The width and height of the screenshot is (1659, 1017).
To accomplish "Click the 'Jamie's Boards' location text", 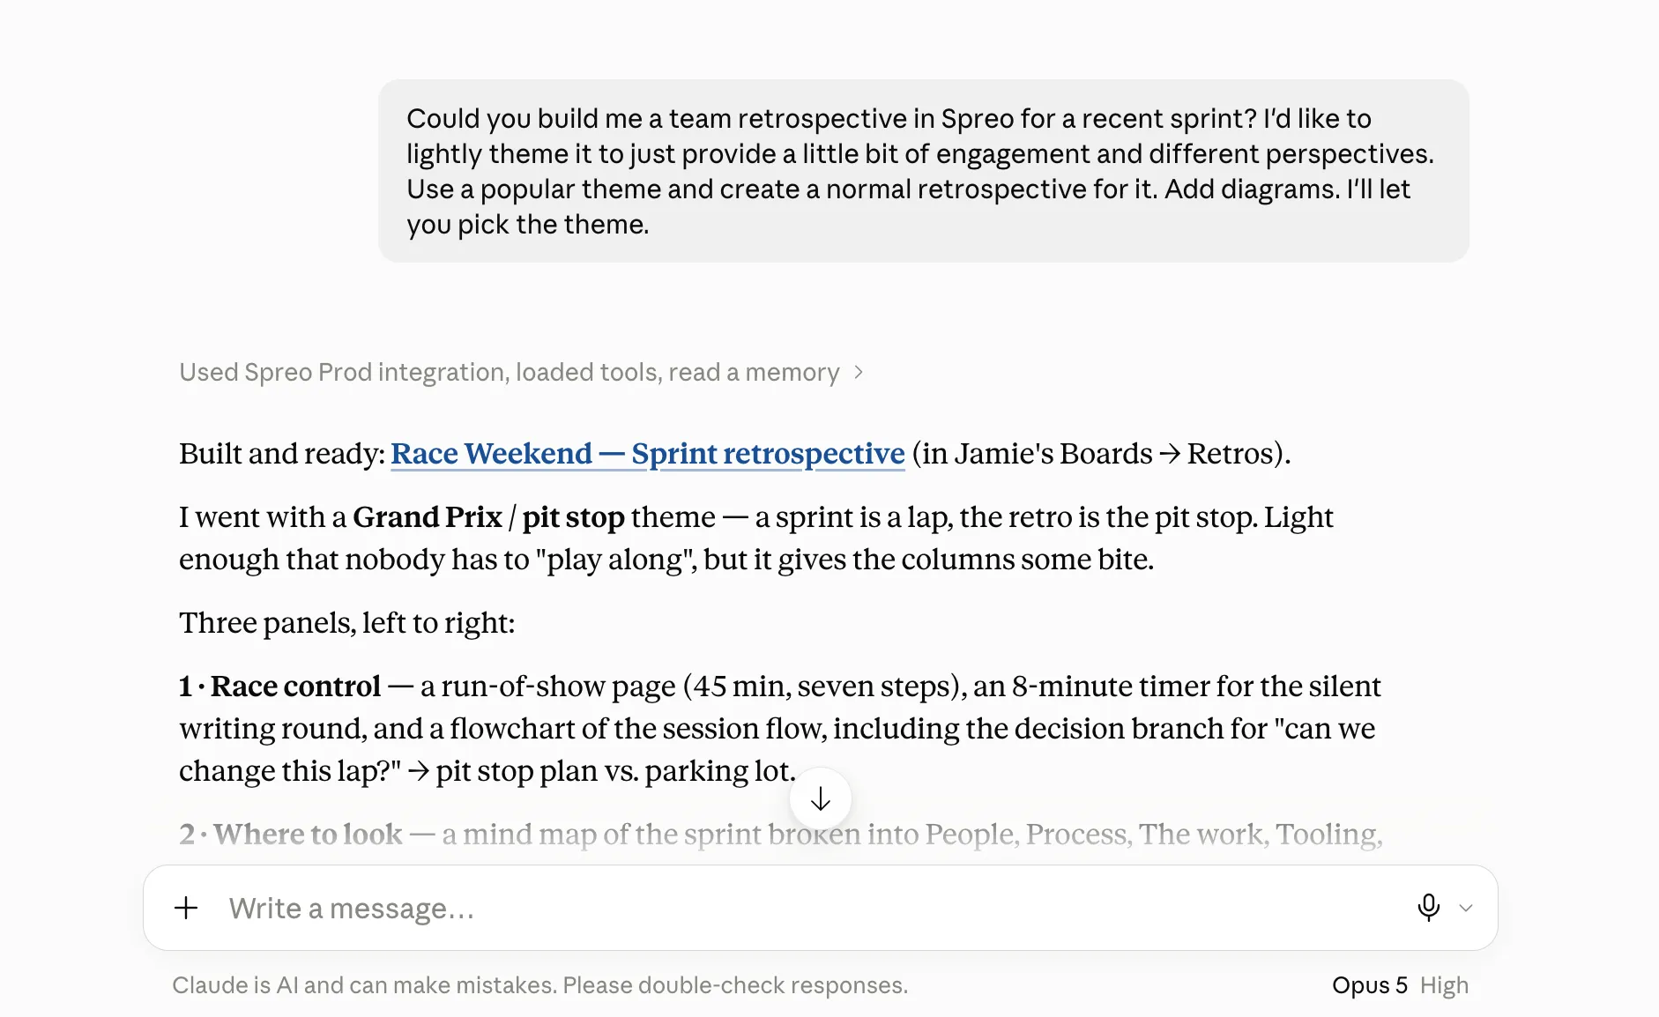I will pos(1053,454).
